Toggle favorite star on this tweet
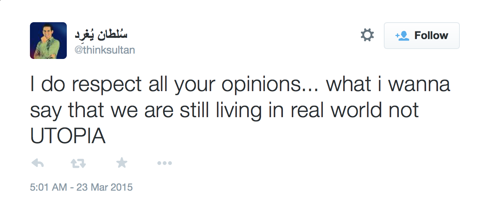Screen dimensions: 489x219 (122, 163)
